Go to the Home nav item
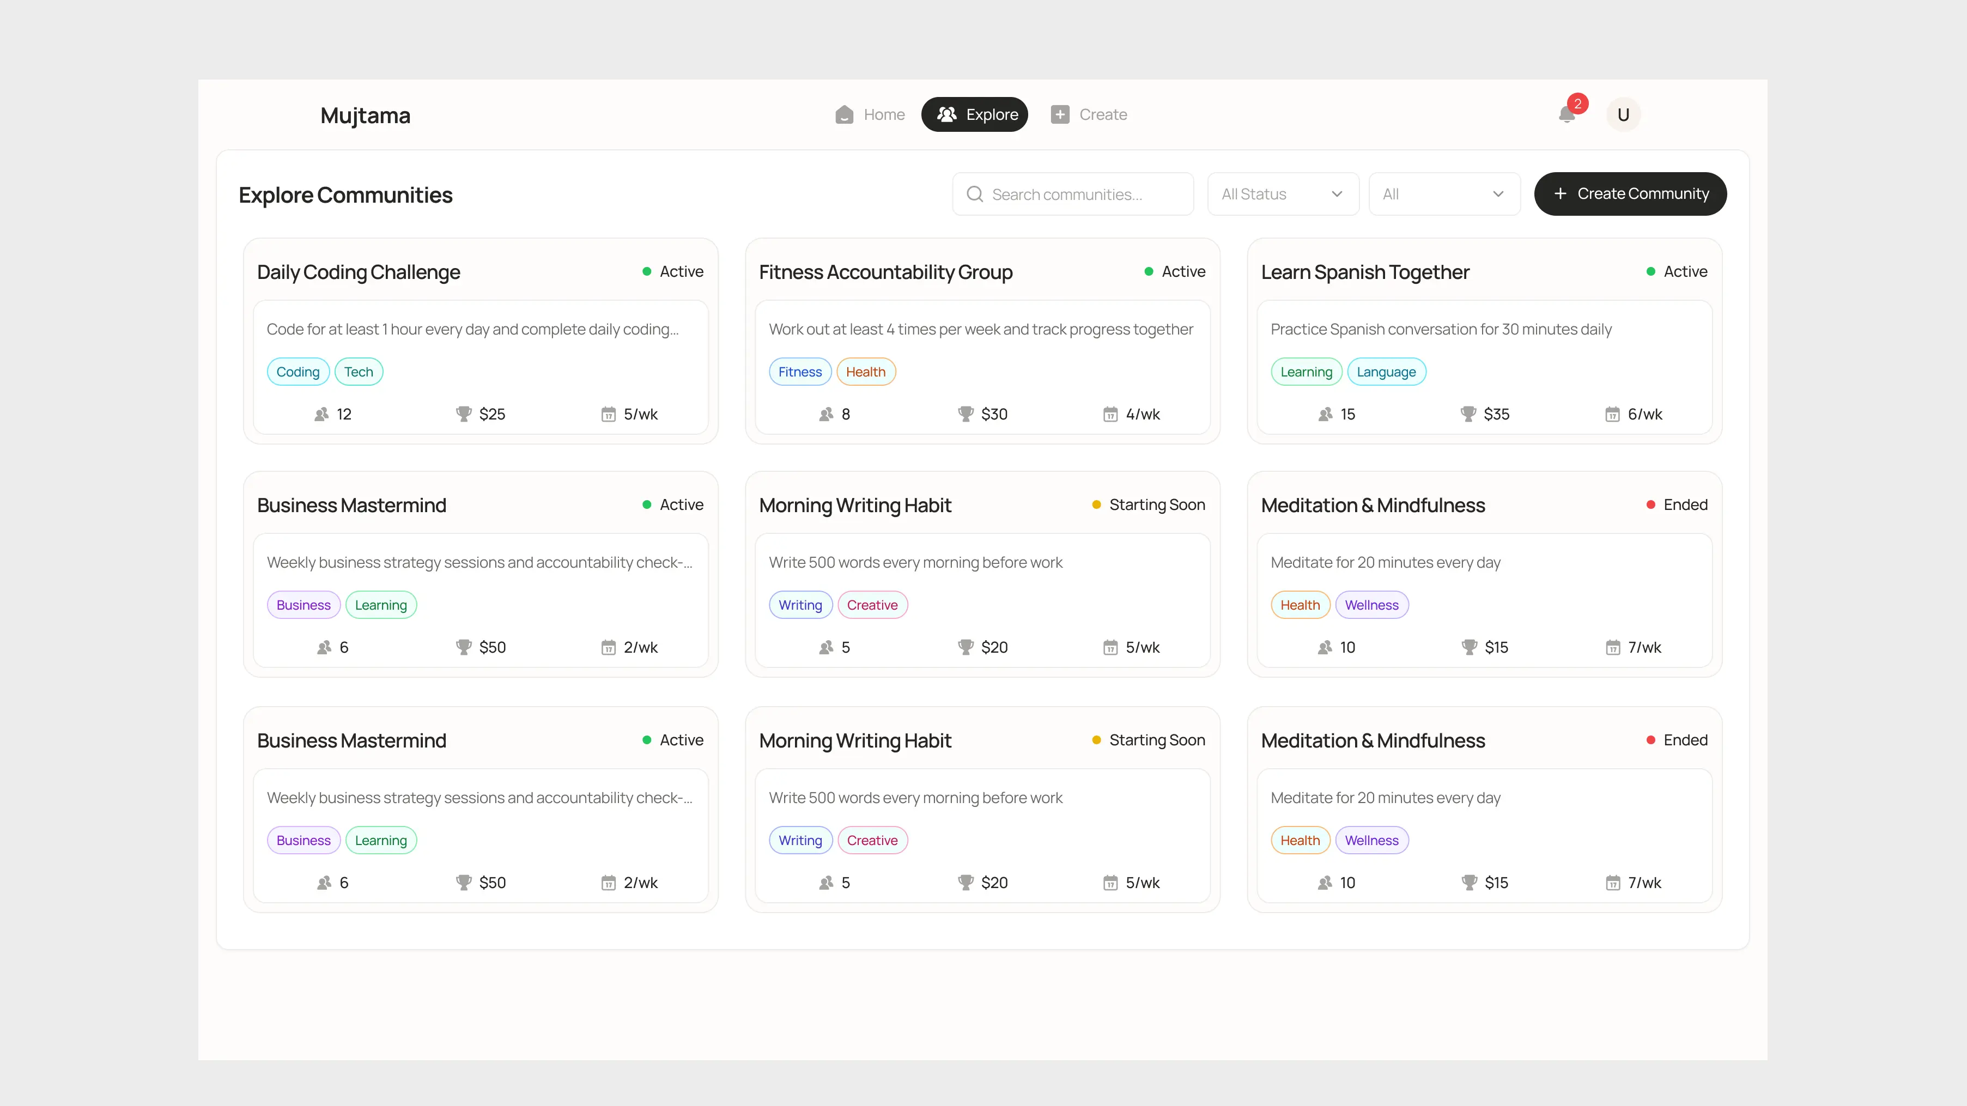 coord(883,114)
